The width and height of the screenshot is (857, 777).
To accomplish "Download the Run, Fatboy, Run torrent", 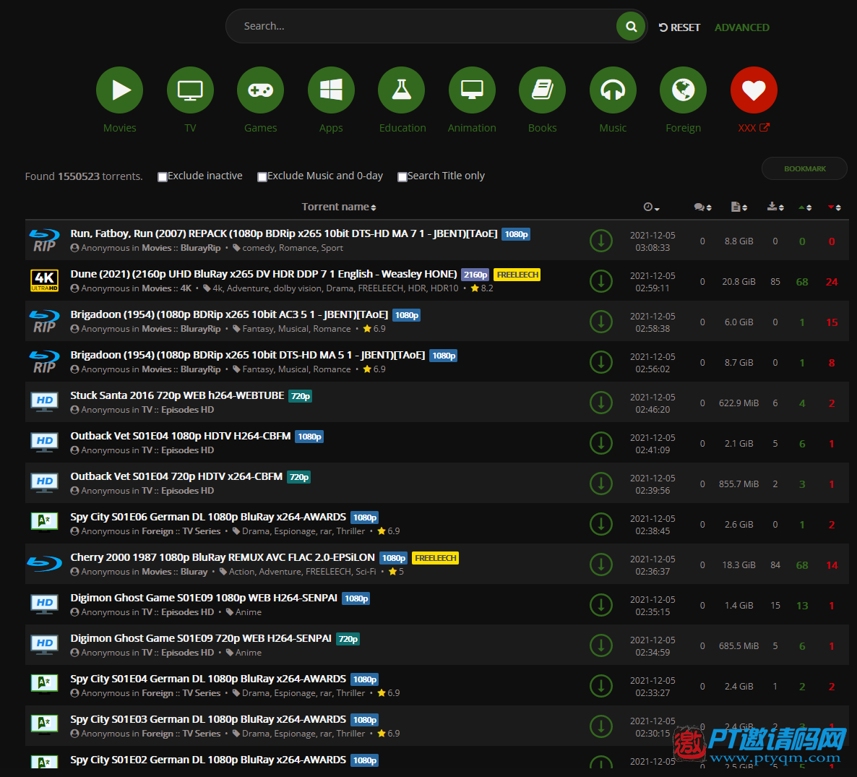I will [x=601, y=241].
